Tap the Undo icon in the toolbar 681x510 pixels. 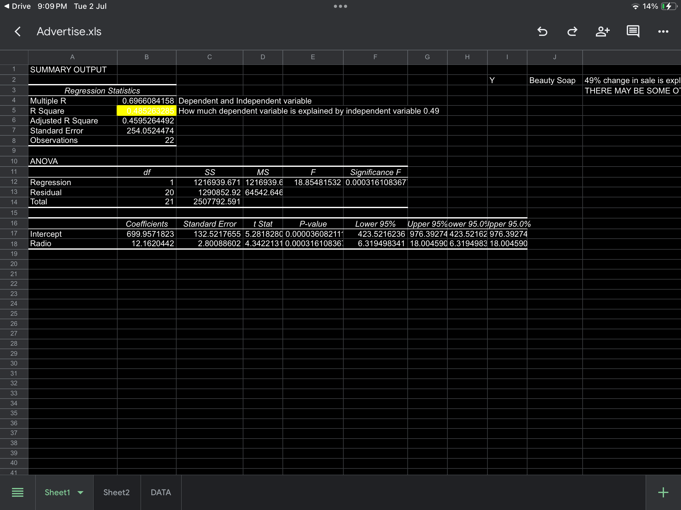tap(543, 31)
